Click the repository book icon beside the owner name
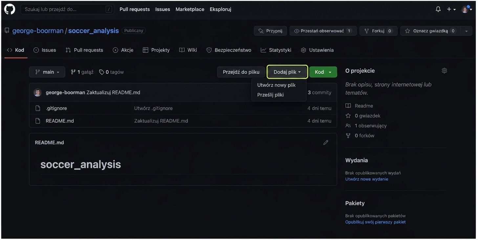This screenshot has width=478, height=240. point(7,30)
